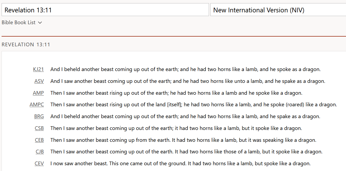This screenshot has height=171, width=346.
Task: Click the KJ21 verse text
Action: [185, 69]
